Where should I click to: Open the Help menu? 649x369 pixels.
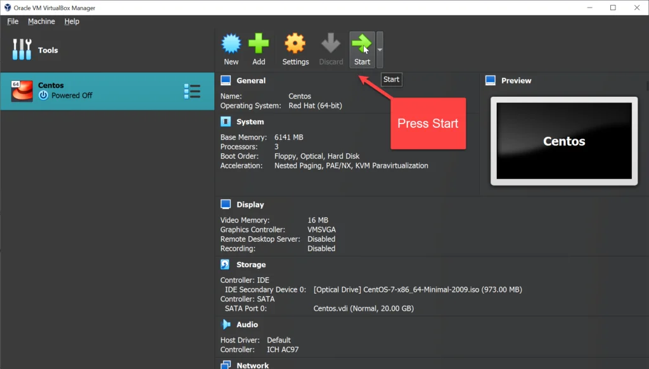72,21
